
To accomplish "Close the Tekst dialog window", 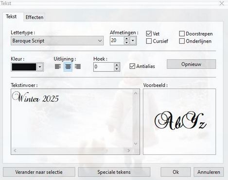I will point(222,3).
